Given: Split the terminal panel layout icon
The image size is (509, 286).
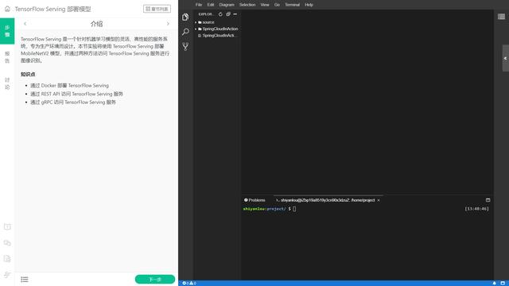Looking at the screenshot, I should click(x=488, y=200).
